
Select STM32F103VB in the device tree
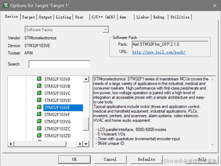tap(57, 86)
